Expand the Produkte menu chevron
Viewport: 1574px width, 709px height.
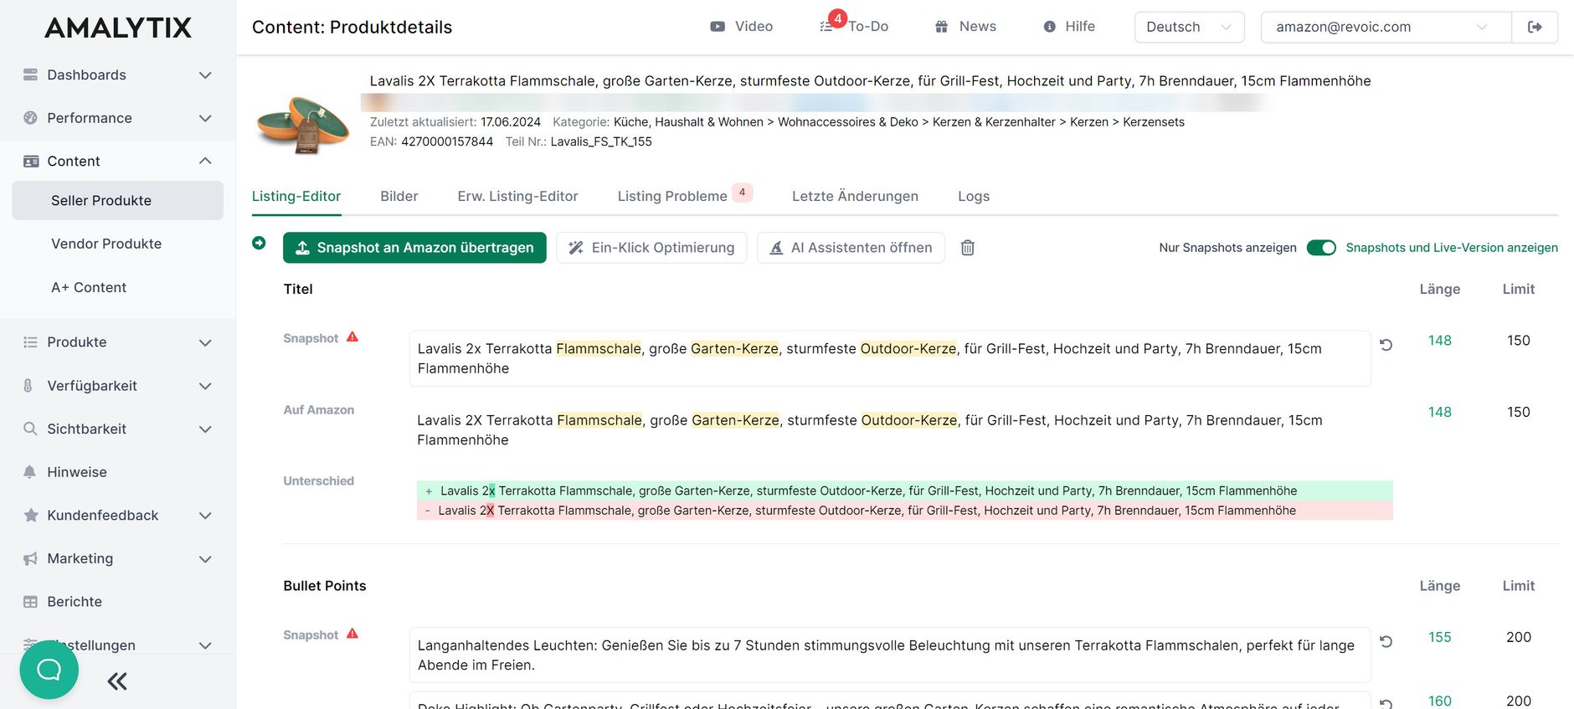click(x=205, y=342)
